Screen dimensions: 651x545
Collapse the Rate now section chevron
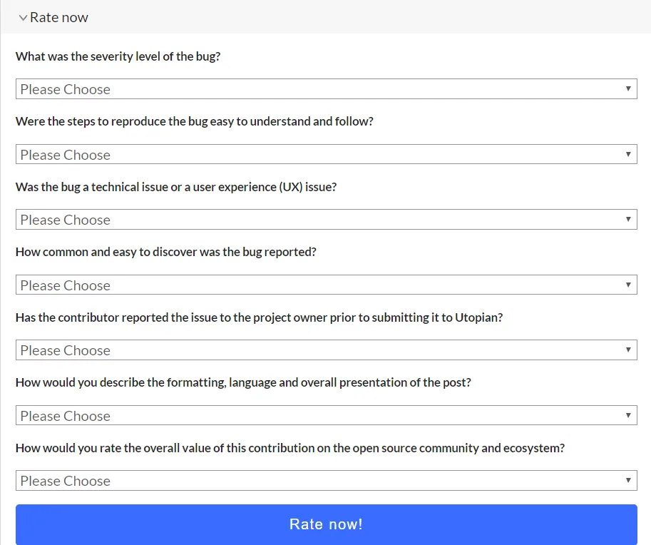(23, 18)
